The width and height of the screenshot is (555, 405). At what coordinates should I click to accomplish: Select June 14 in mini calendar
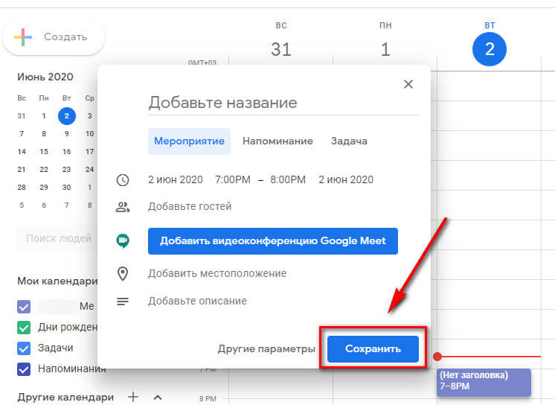pyautogui.click(x=22, y=152)
